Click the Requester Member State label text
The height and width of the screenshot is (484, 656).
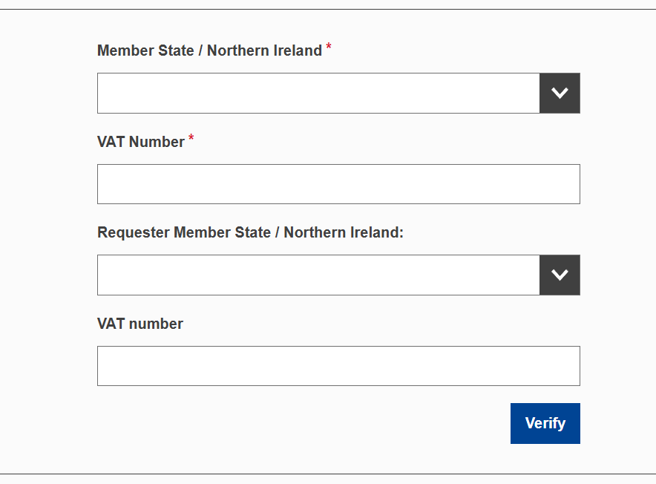coord(250,232)
